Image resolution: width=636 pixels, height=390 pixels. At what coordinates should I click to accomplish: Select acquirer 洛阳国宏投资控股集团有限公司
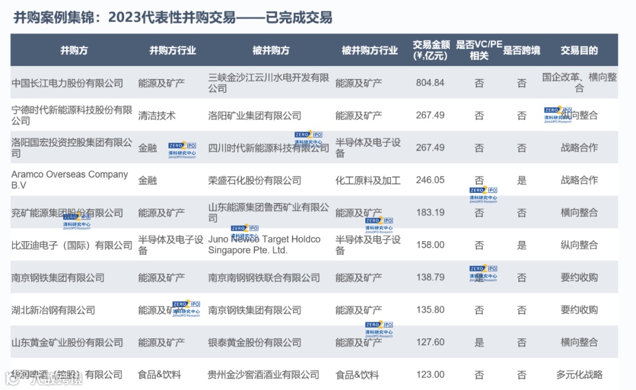click(72, 148)
